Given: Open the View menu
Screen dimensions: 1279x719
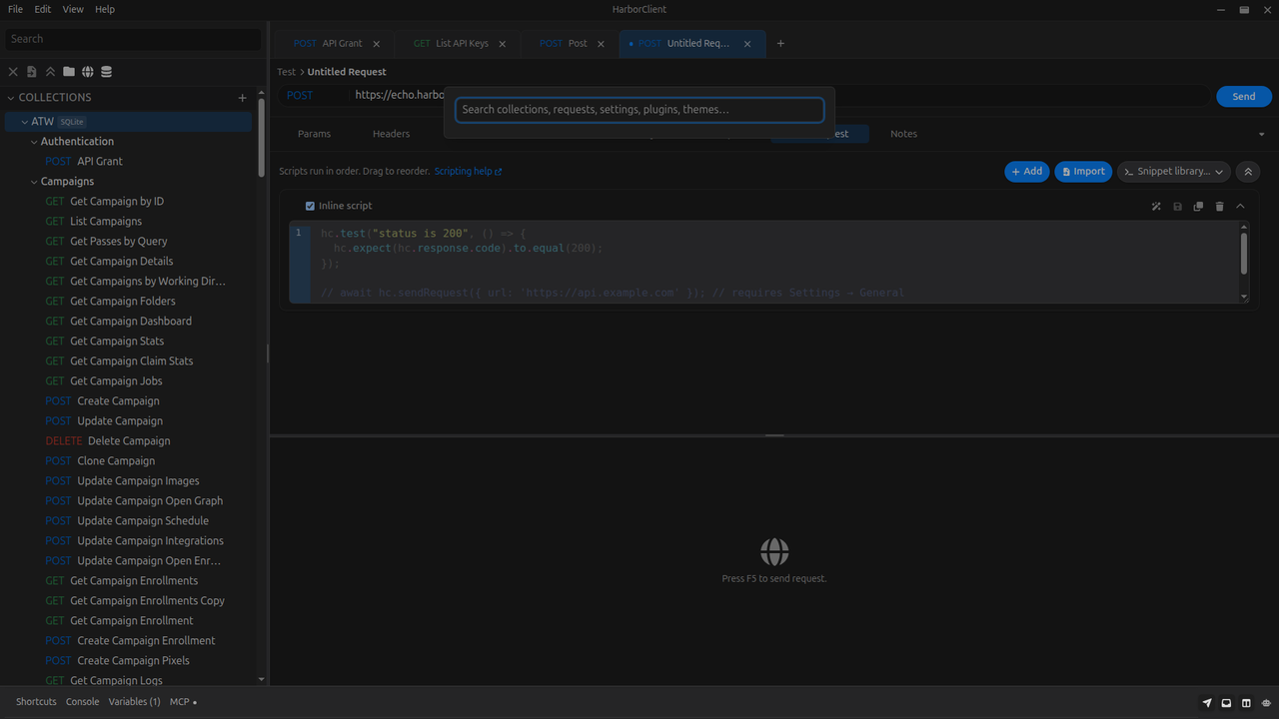Looking at the screenshot, I should click(x=73, y=9).
